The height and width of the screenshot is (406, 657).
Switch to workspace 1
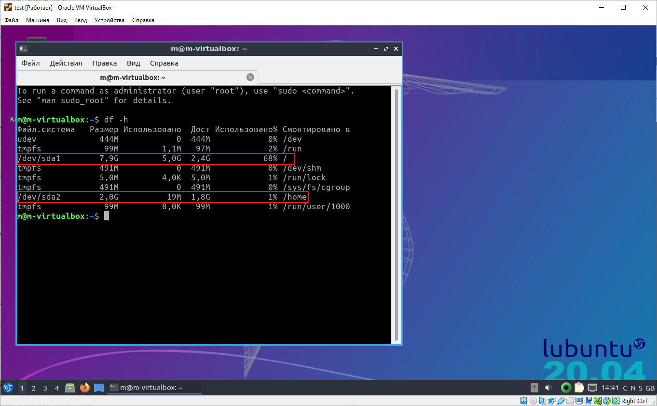[x=22, y=388]
